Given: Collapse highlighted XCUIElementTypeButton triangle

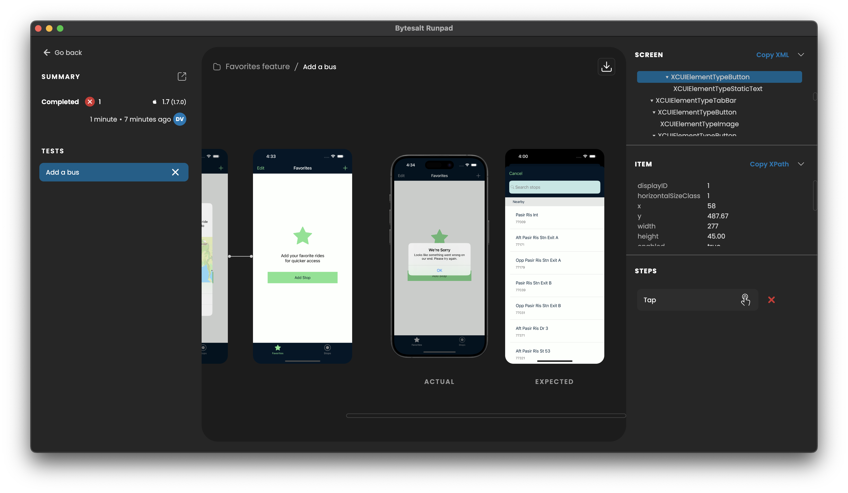Looking at the screenshot, I should point(667,77).
